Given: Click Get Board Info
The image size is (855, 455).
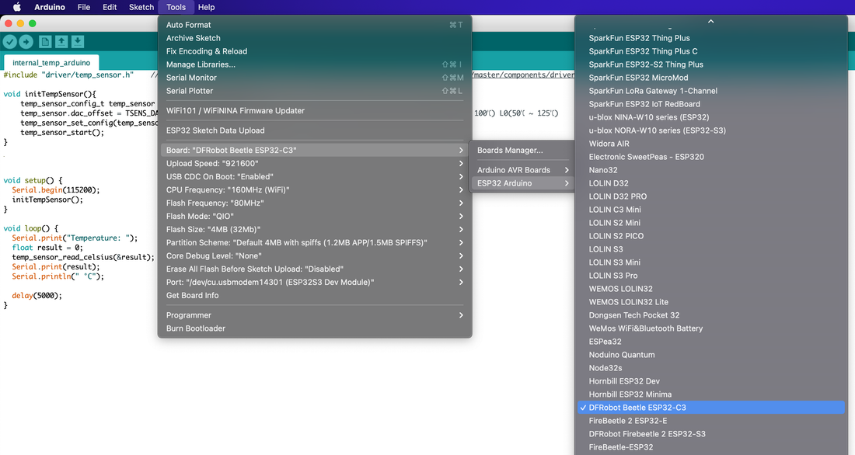Looking at the screenshot, I should (192, 295).
